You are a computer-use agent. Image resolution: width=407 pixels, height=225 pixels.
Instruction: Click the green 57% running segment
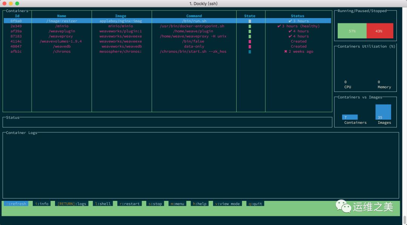[352, 31]
